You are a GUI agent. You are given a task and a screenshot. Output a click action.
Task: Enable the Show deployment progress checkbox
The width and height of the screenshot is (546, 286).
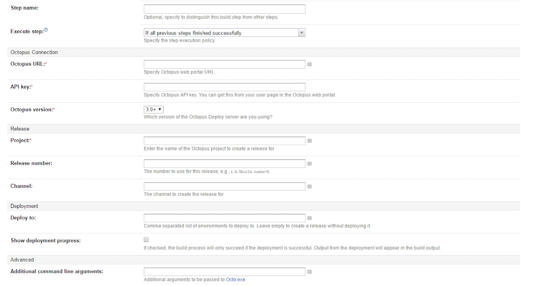146,239
